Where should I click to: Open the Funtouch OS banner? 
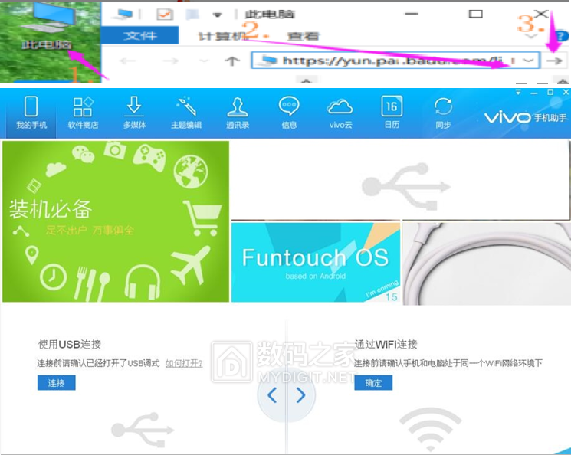[x=315, y=262]
